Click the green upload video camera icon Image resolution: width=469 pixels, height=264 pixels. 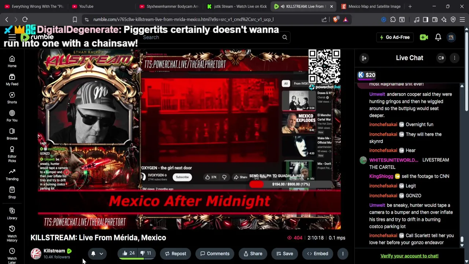(424, 37)
